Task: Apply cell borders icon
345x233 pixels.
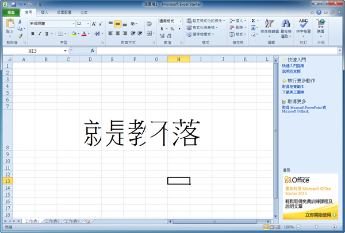Action: pos(60,34)
